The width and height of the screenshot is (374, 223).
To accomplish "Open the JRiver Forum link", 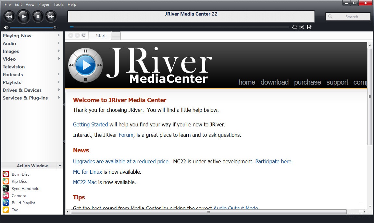I will 126,135.
